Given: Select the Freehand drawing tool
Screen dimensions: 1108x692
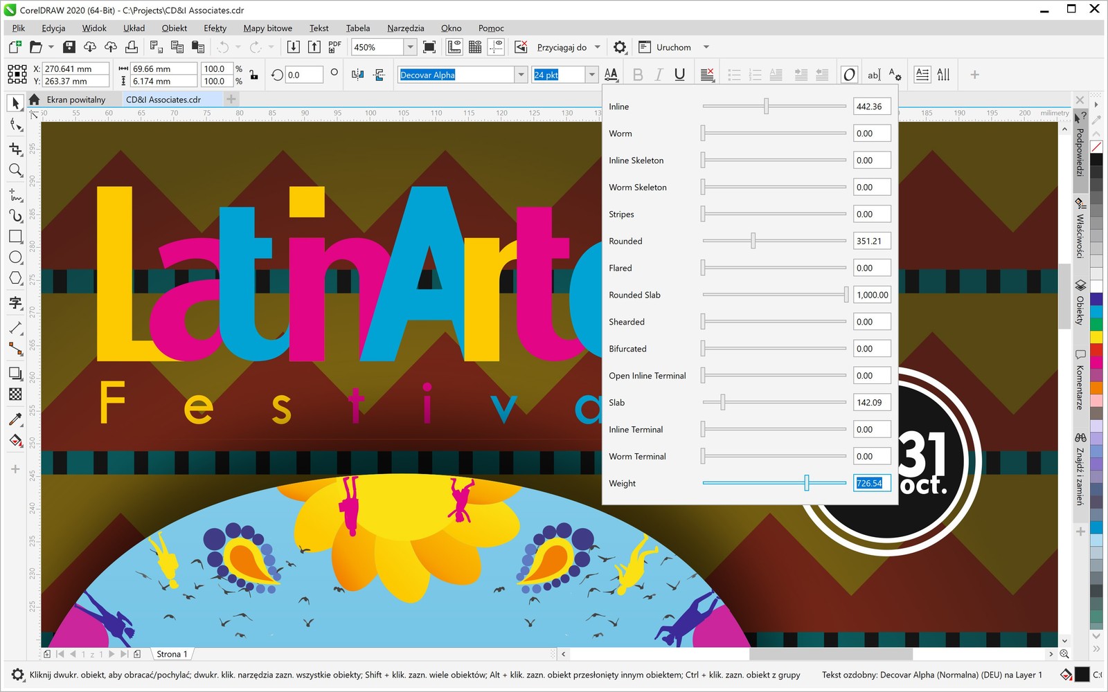Looking at the screenshot, I should (x=15, y=194).
